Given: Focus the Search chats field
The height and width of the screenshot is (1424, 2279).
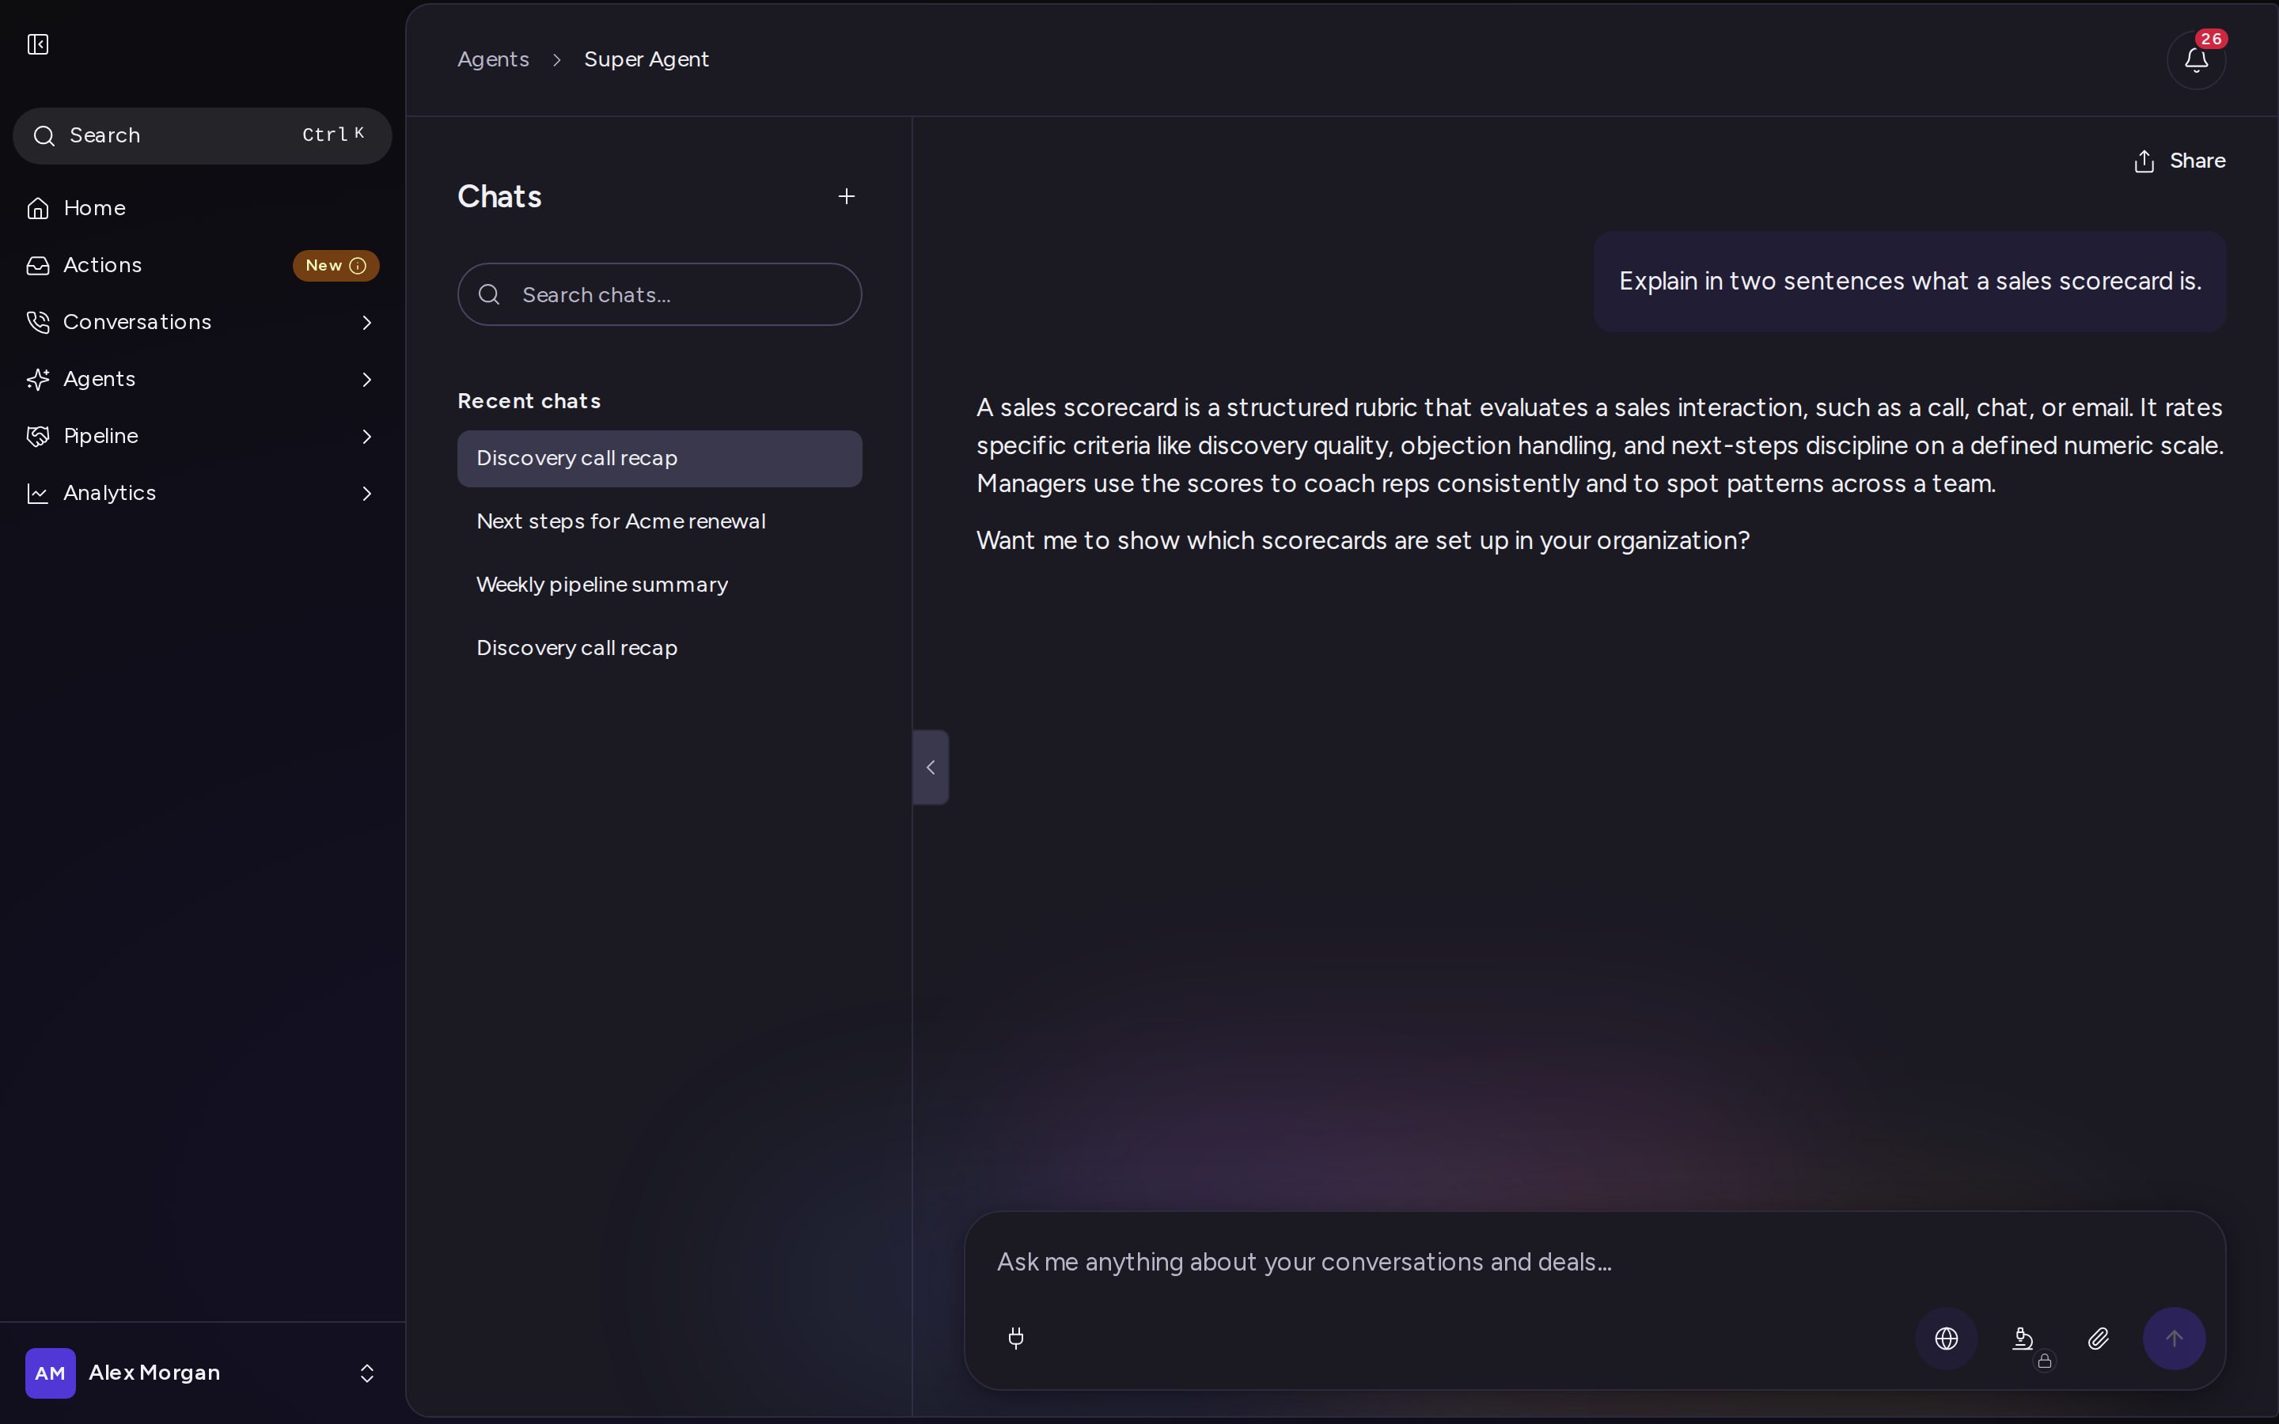Looking at the screenshot, I should [x=659, y=295].
